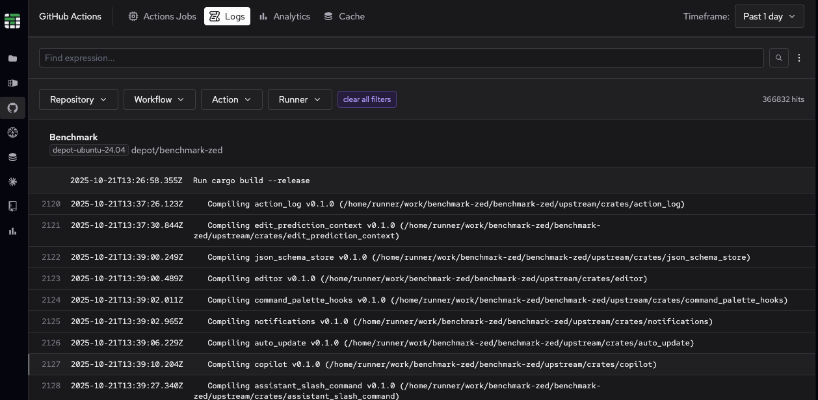Screen dimensions: 818x400
Task: Click inside the Find expression field
Action: pyautogui.click(x=260, y=58)
